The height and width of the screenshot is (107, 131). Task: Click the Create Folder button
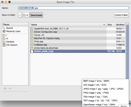[x=121, y=15]
